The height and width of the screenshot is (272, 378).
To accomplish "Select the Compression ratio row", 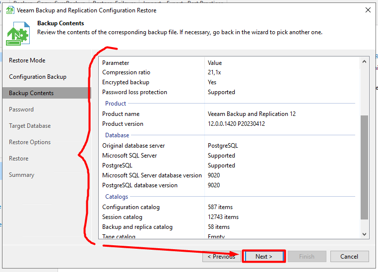I will click(x=229, y=72).
